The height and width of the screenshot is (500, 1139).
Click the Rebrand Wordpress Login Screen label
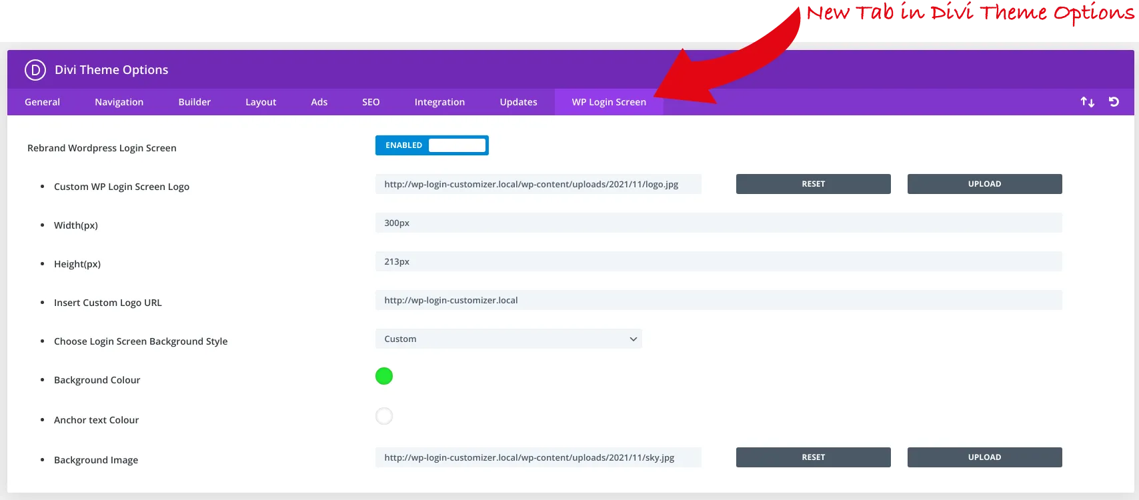[x=102, y=148]
